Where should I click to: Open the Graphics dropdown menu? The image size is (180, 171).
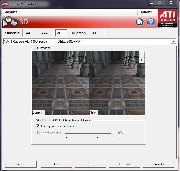tap(12, 12)
